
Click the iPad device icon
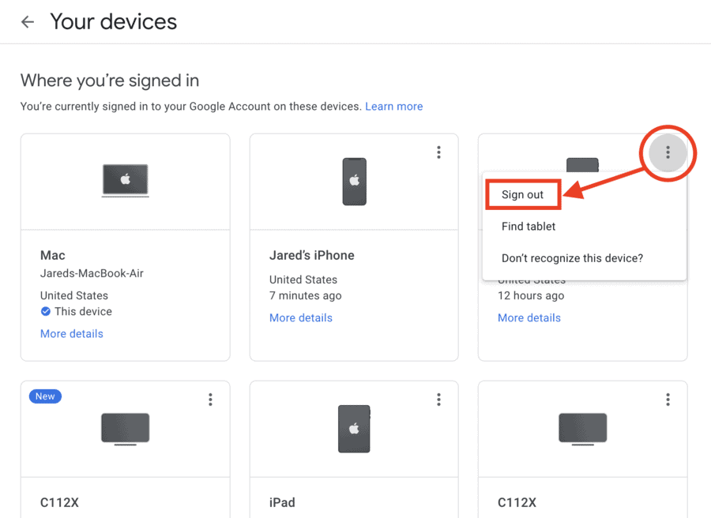[x=353, y=429]
